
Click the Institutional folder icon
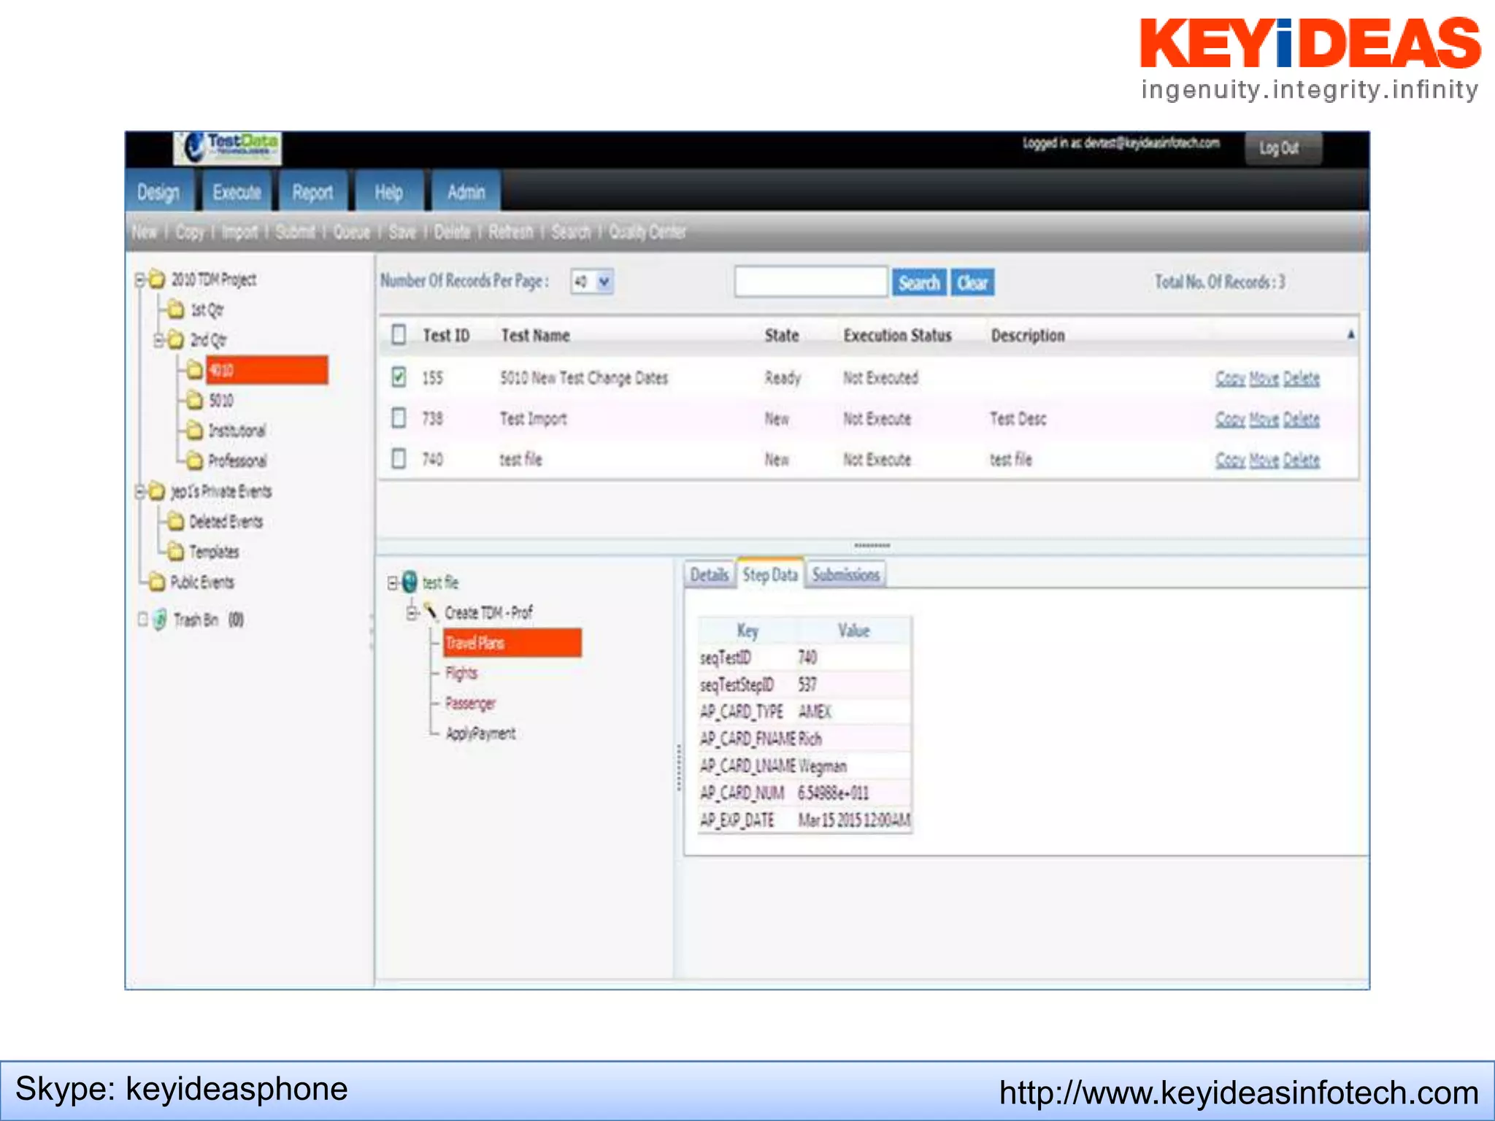click(x=194, y=431)
